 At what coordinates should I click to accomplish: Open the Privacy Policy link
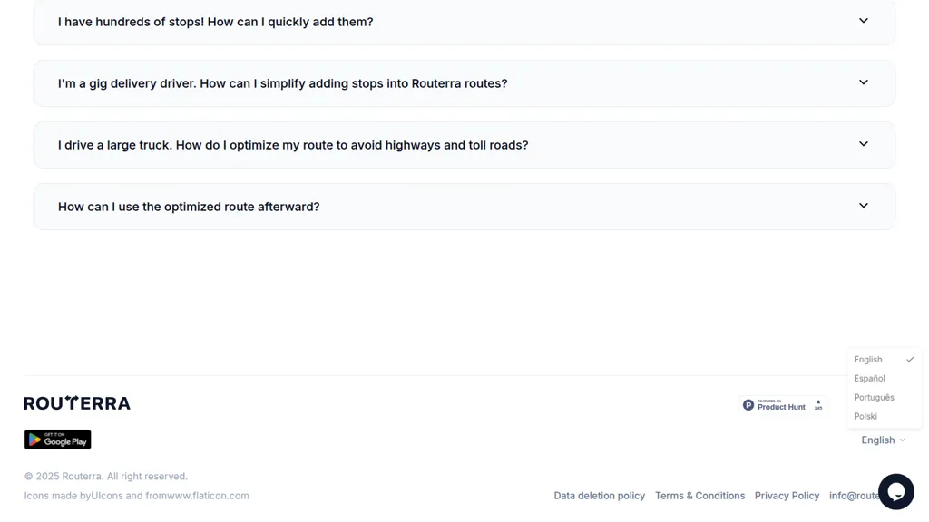point(787,496)
